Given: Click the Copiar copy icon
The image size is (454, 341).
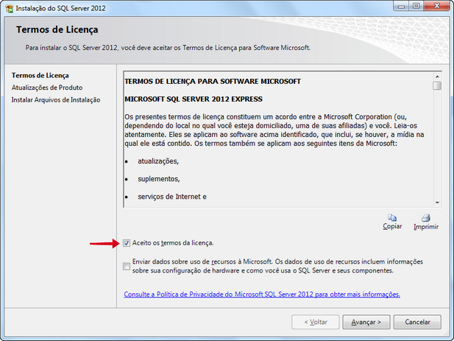Looking at the screenshot, I should (392, 217).
